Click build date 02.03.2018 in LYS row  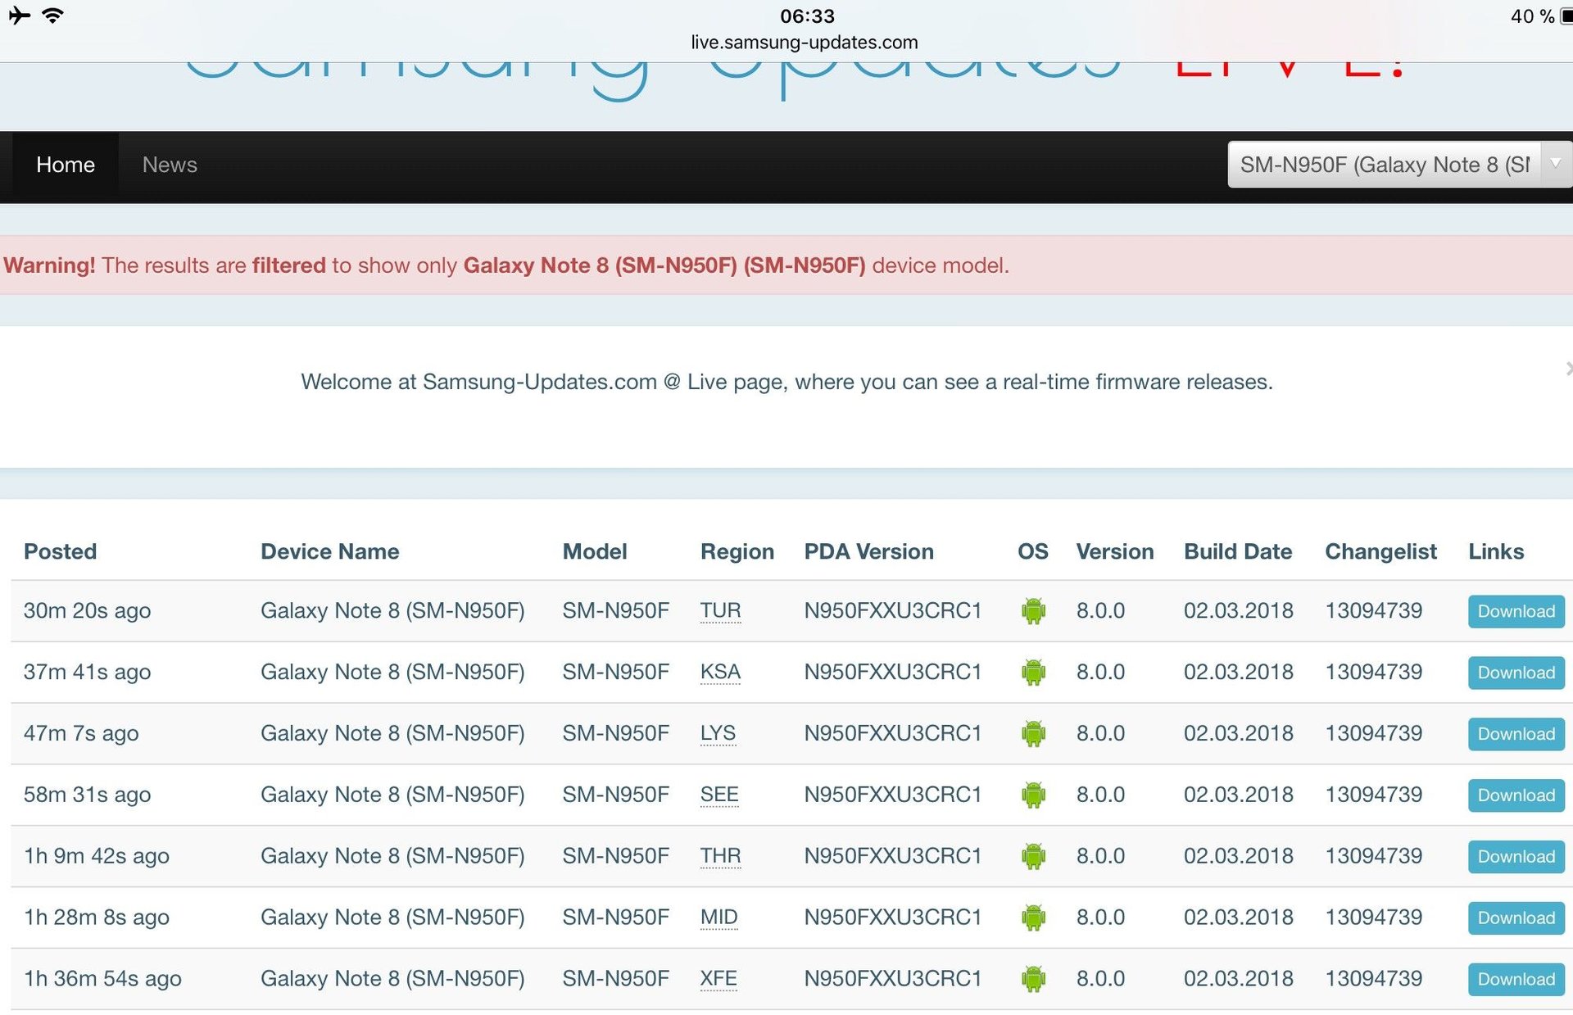pyautogui.click(x=1238, y=733)
